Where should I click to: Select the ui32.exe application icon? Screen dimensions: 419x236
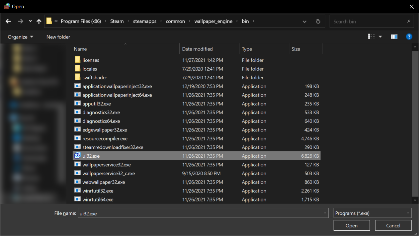pos(77,156)
